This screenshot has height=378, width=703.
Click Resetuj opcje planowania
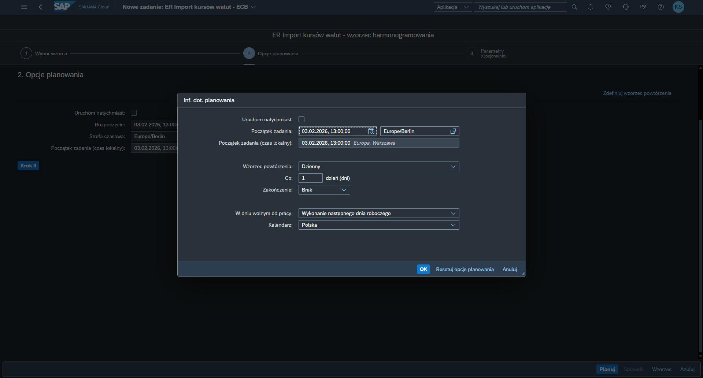pyautogui.click(x=465, y=269)
